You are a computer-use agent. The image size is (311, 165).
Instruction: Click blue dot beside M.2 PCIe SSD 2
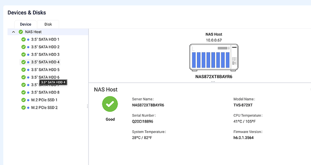pyautogui.click(x=28, y=108)
